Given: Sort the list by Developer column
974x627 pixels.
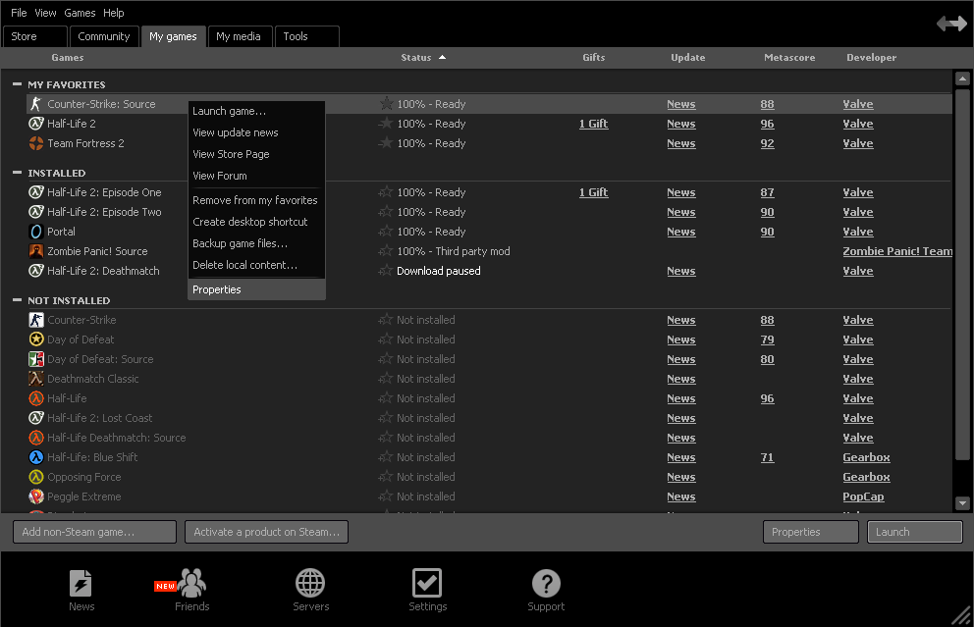Looking at the screenshot, I should 871,57.
